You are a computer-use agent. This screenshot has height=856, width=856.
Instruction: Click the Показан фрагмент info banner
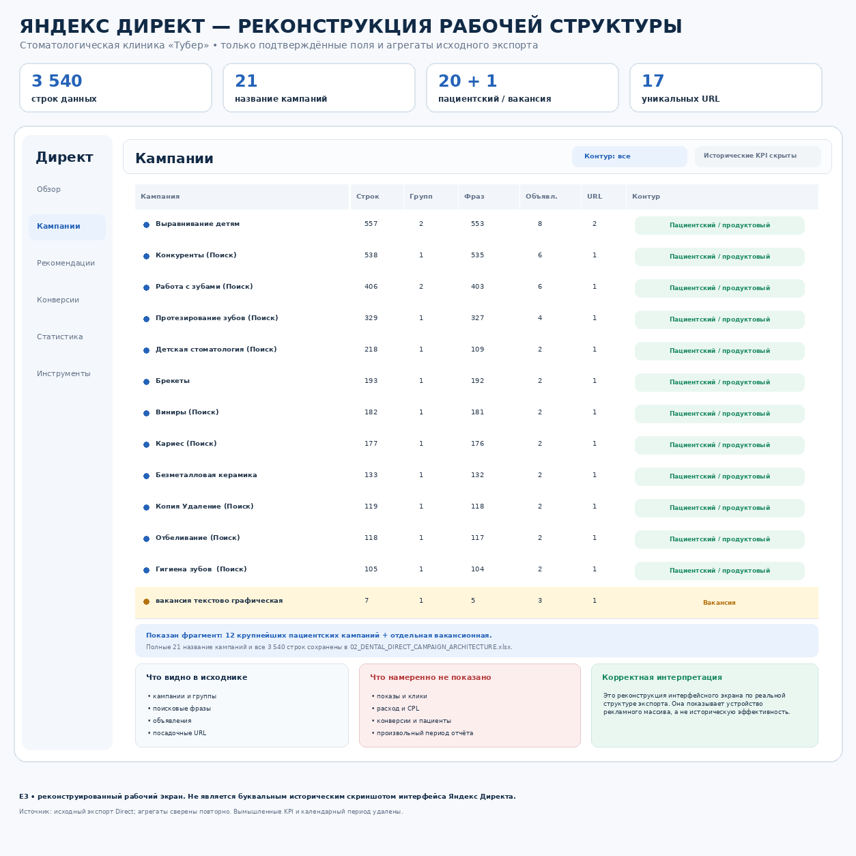476,640
